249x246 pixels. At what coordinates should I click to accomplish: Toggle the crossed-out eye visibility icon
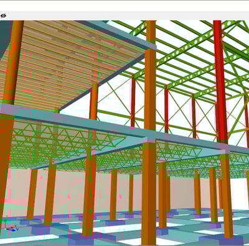point(3,16)
